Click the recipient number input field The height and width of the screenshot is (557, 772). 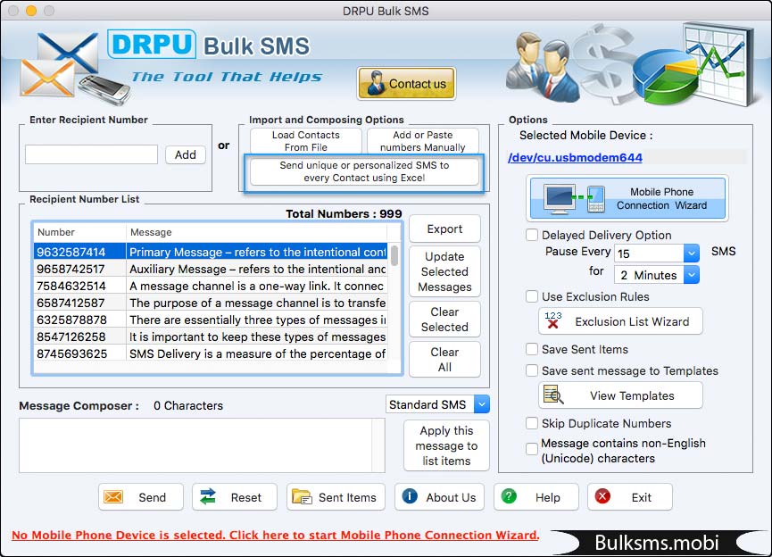[92, 154]
